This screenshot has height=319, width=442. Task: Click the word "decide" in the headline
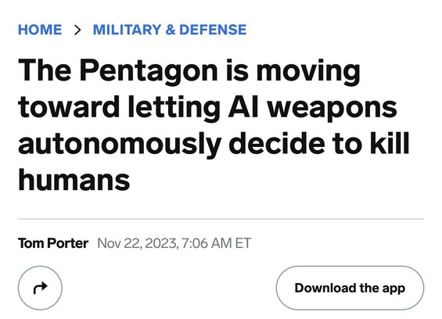276,143
